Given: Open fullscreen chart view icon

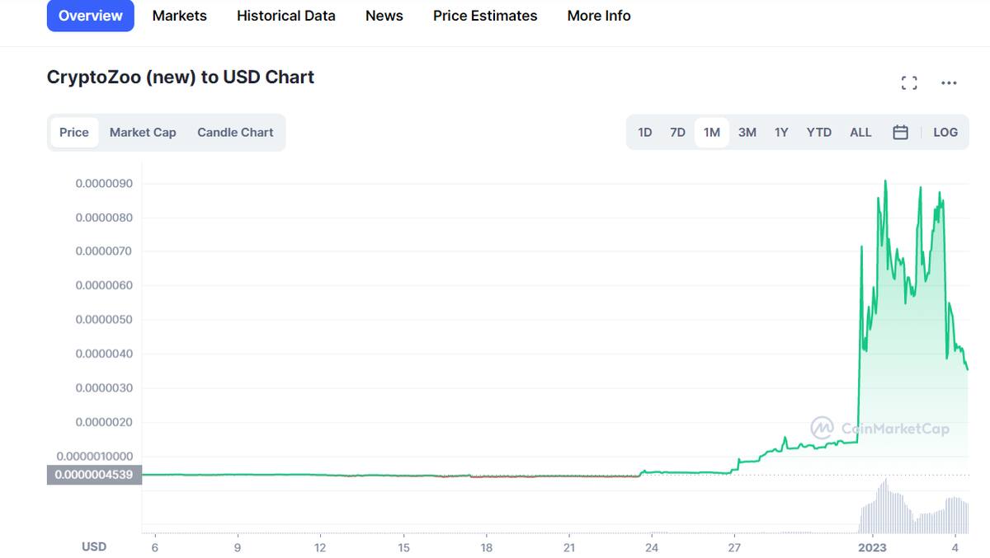Looking at the screenshot, I should click(x=909, y=82).
